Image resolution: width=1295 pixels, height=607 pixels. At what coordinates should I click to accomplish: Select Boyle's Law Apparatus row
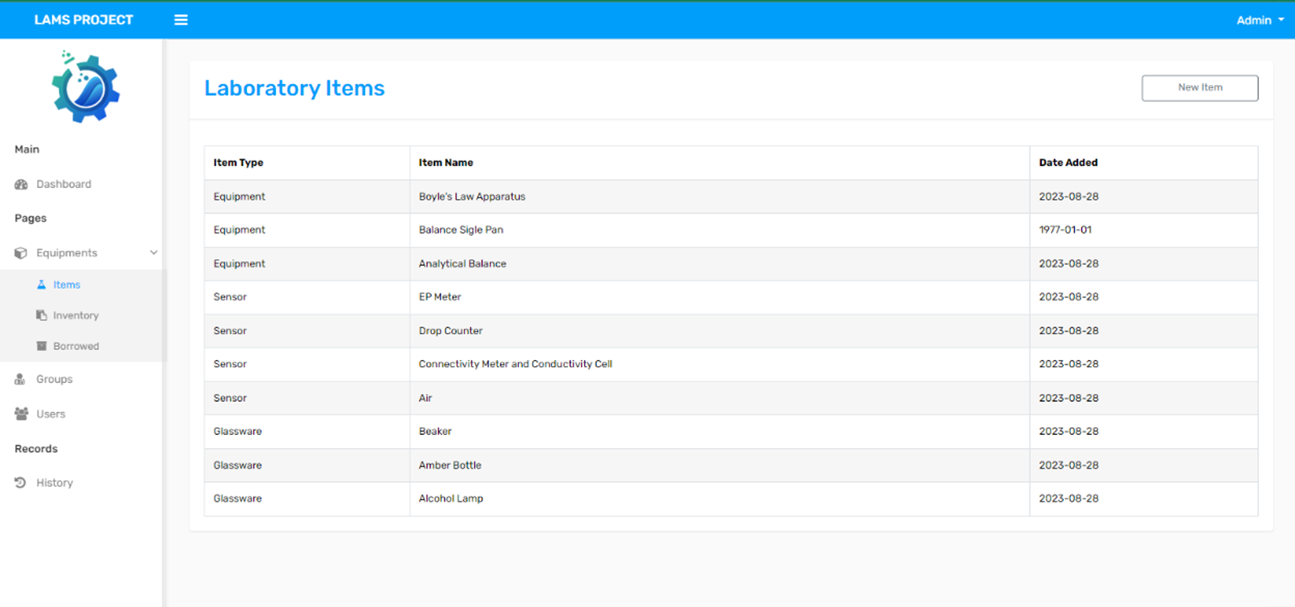pyautogui.click(x=731, y=197)
